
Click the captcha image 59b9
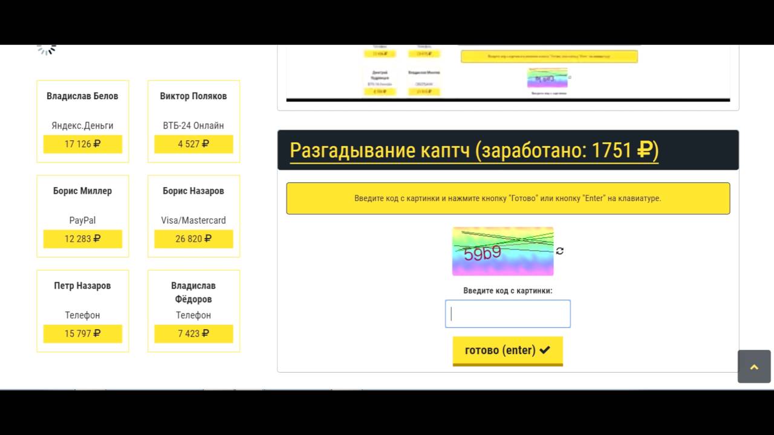point(503,251)
